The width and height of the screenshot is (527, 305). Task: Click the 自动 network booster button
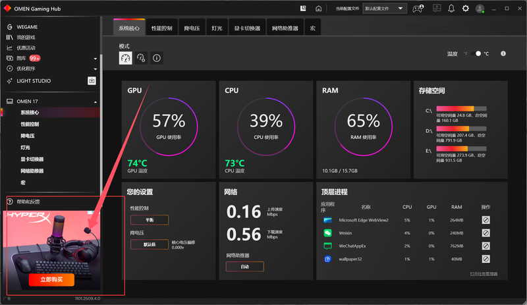tap(244, 267)
